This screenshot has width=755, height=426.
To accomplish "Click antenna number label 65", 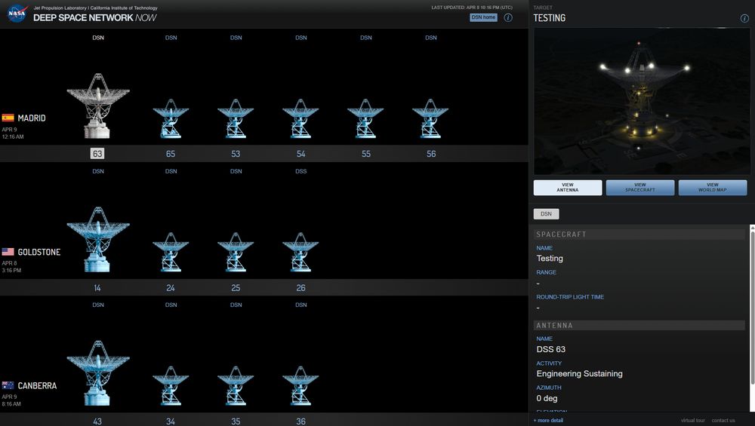I will [x=171, y=154].
